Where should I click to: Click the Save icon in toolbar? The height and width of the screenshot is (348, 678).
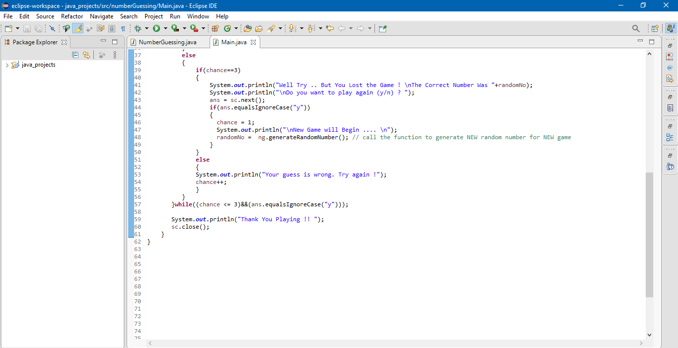click(x=27, y=28)
